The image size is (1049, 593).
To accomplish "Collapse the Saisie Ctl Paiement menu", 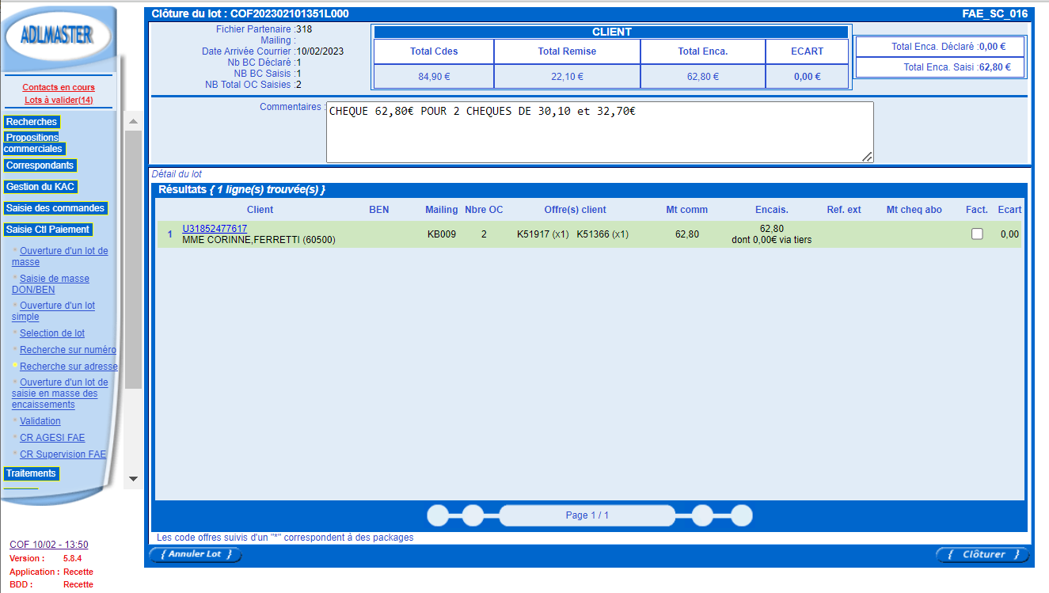I will point(48,230).
